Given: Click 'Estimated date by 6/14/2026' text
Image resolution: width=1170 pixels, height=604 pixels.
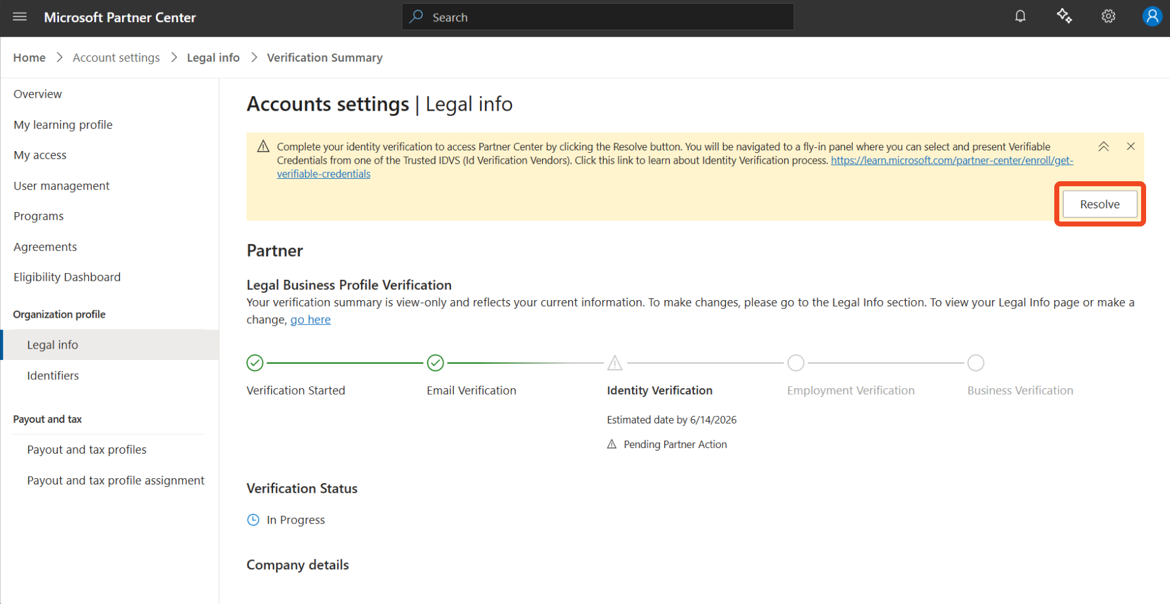Looking at the screenshot, I should coord(671,420).
